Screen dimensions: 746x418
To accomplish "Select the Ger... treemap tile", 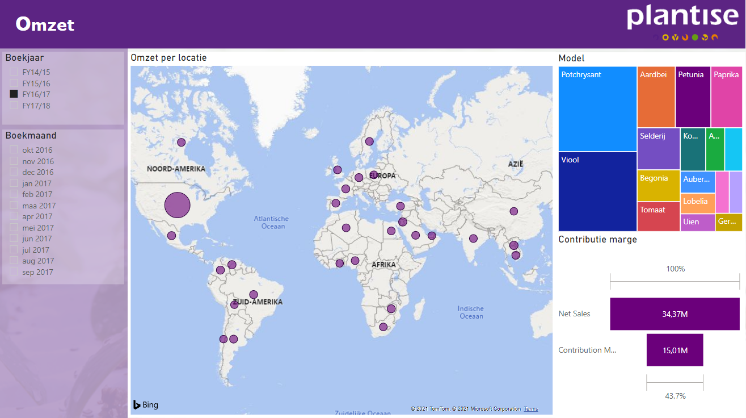I will [x=728, y=223].
